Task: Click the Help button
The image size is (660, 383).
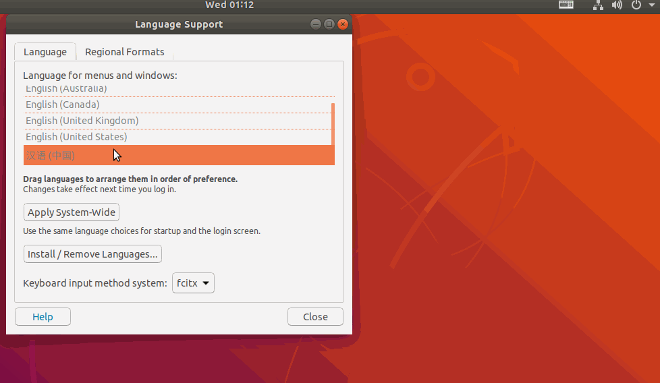Action: coord(43,317)
